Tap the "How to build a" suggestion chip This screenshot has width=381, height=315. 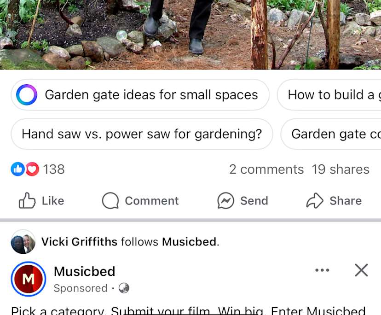tap(330, 95)
